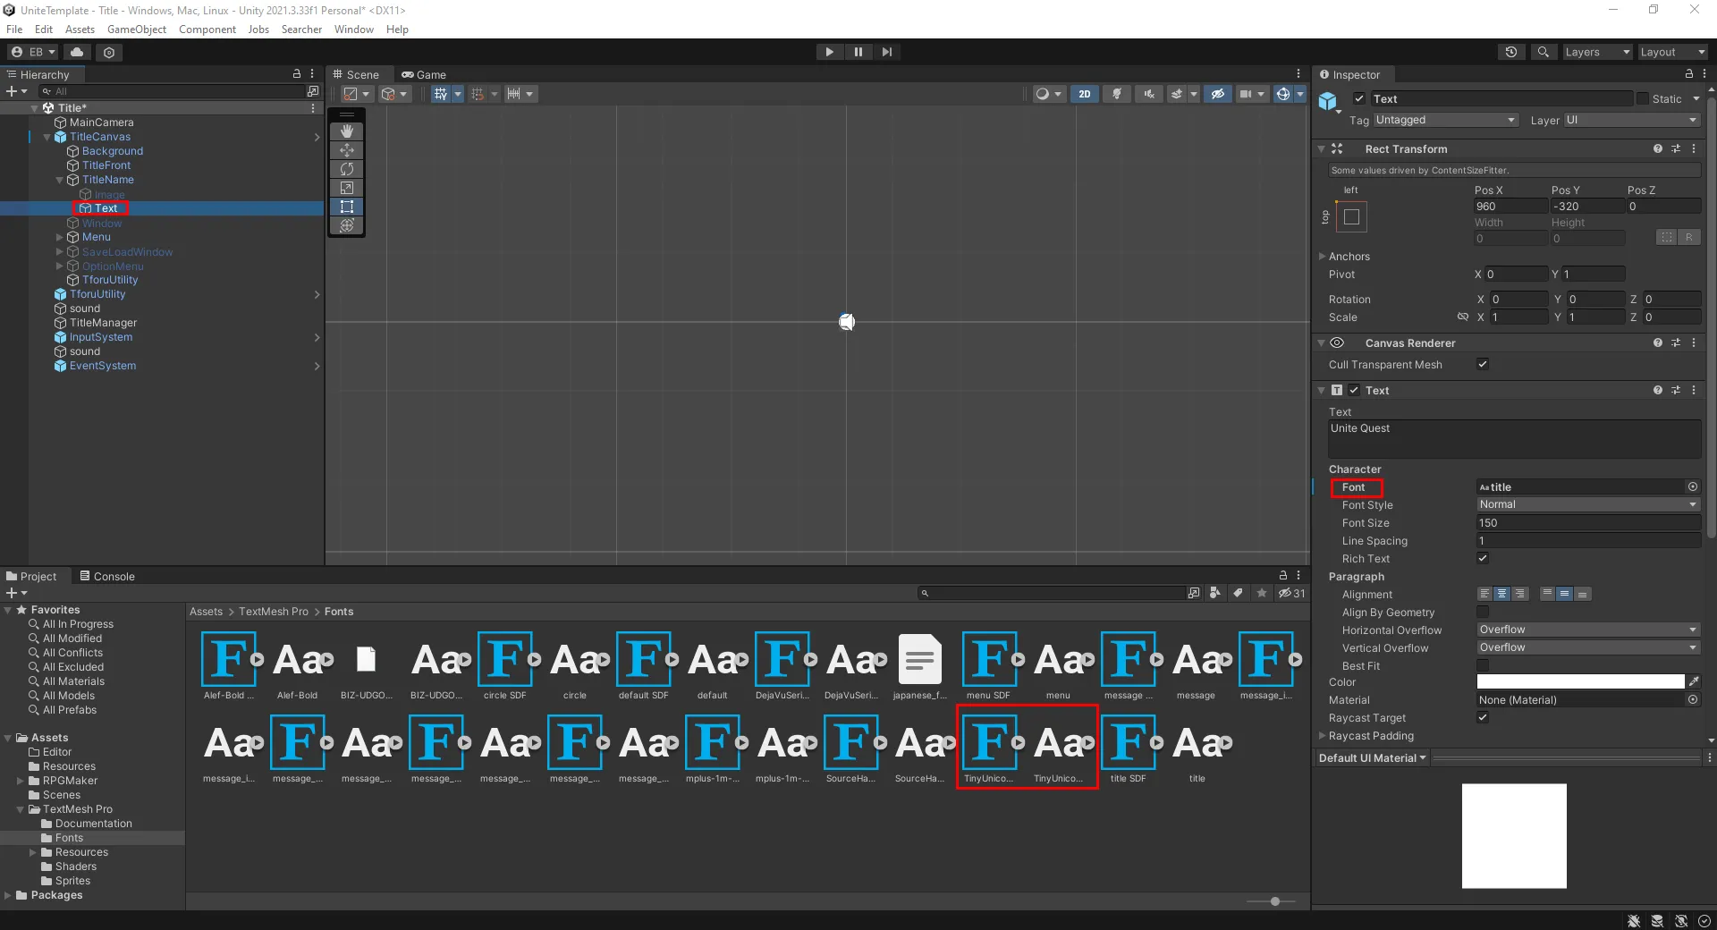This screenshot has height=930, width=1717.
Task: Open Text component preset selector icon
Action: coord(1676,391)
